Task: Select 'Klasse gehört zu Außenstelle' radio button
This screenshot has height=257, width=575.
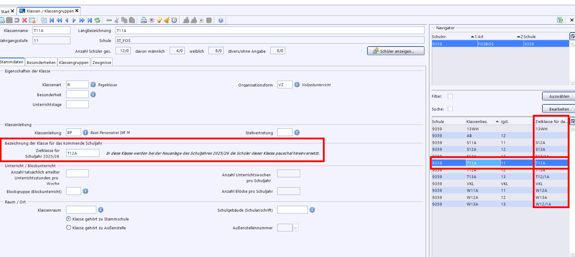Action: click(x=69, y=227)
